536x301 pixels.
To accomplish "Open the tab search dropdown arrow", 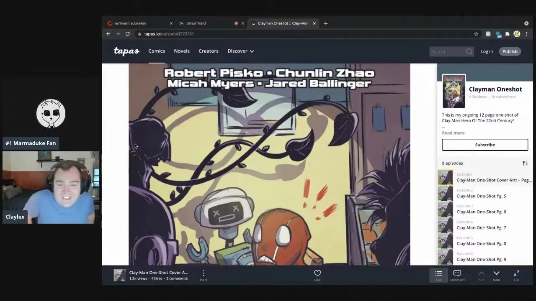I will click(526, 23).
